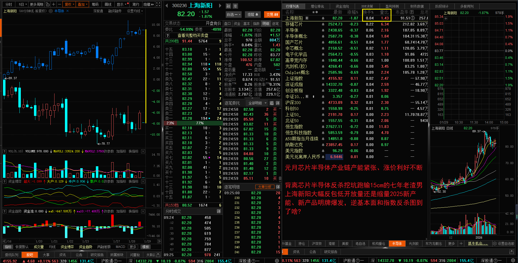Image resolution: width=518 pixels, height=263 pixels.
Task: Click the 追 icon in 逐笔委托 header
Action: click(x=271, y=103)
